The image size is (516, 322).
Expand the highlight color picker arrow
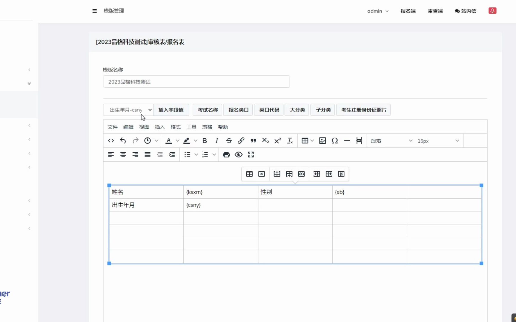(195, 141)
